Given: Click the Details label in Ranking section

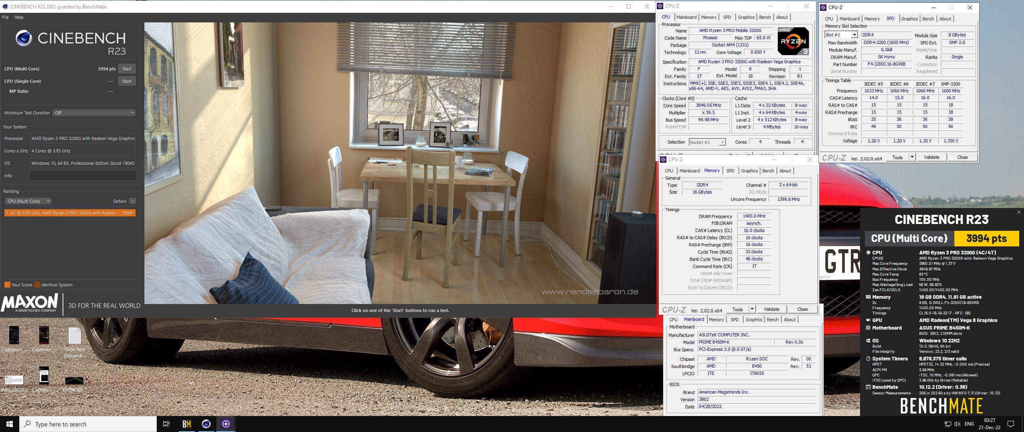Looking at the screenshot, I should tap(120, 201).
